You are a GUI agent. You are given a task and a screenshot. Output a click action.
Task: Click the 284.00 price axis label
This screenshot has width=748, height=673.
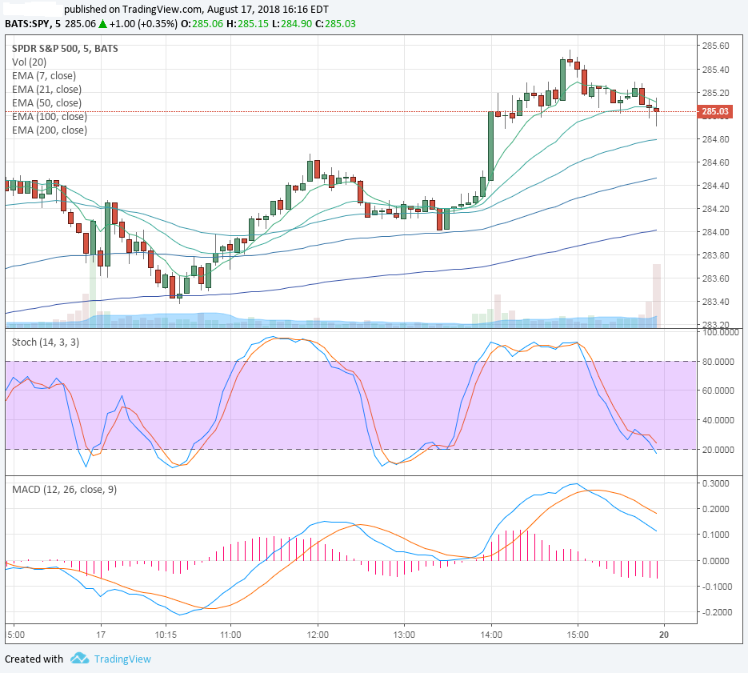pos(715,232)
